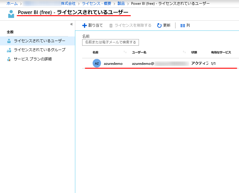This screenshot has width=239, height=193.
Task: Open サービス プランの詳細 menu item
Action: [x=33, y=59]
